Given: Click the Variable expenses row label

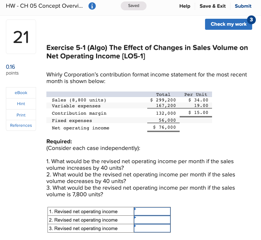Looking at the screenshot, I should point(76,106).
